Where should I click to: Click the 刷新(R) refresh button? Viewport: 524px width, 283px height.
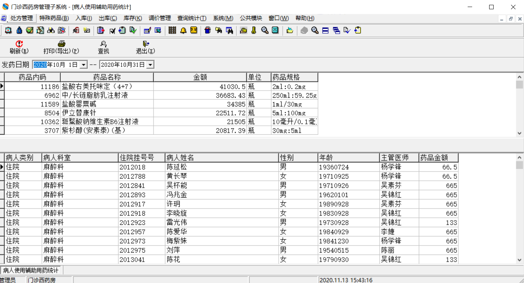tap(19, 47)
